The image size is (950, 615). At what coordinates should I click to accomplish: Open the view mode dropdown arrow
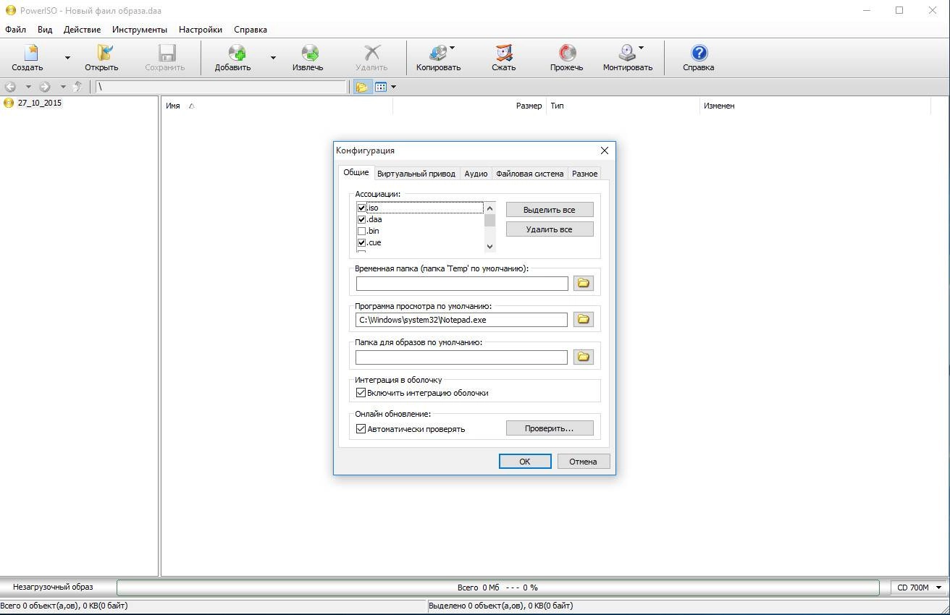393,87
